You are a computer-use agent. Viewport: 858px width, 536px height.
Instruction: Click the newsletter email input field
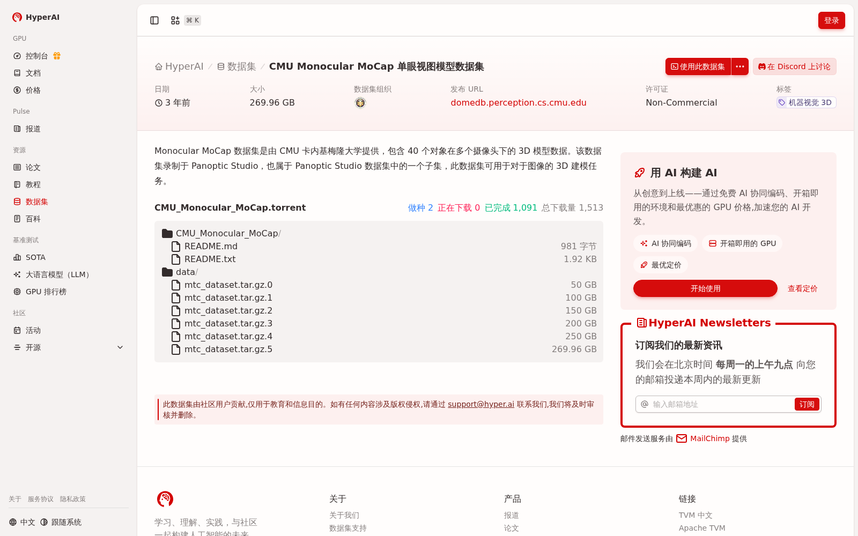tap(722, 404)
